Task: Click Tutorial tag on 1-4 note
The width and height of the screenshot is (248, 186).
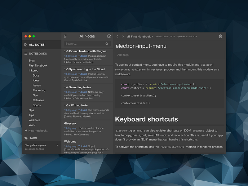Action: click(x=82, y=92)
